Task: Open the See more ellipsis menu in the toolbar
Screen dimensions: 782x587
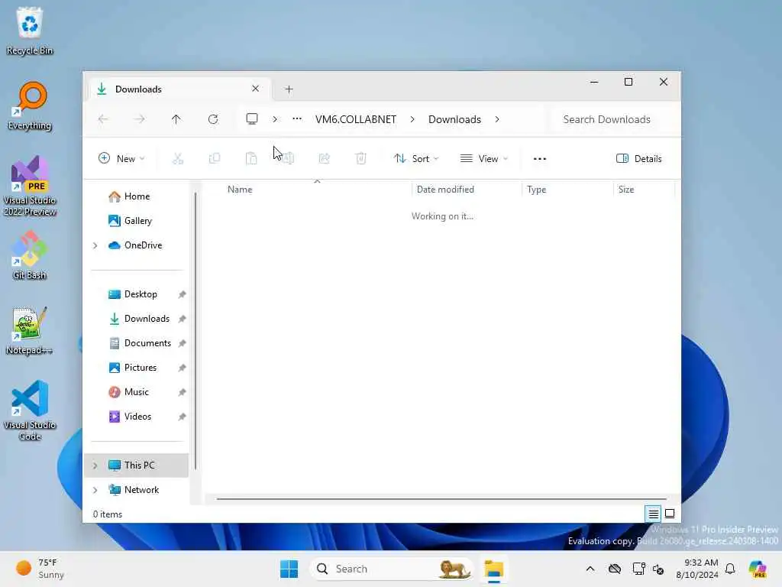Action: (x=540, y=159)
